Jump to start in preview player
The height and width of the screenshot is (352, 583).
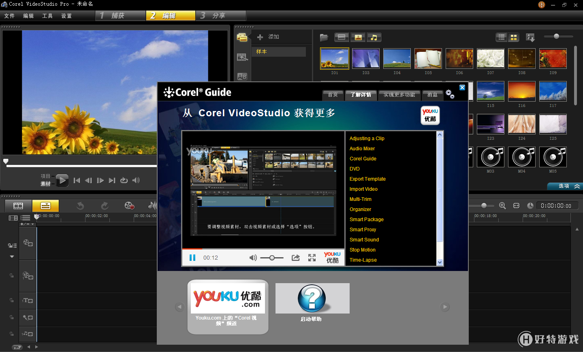coord(77,180)
